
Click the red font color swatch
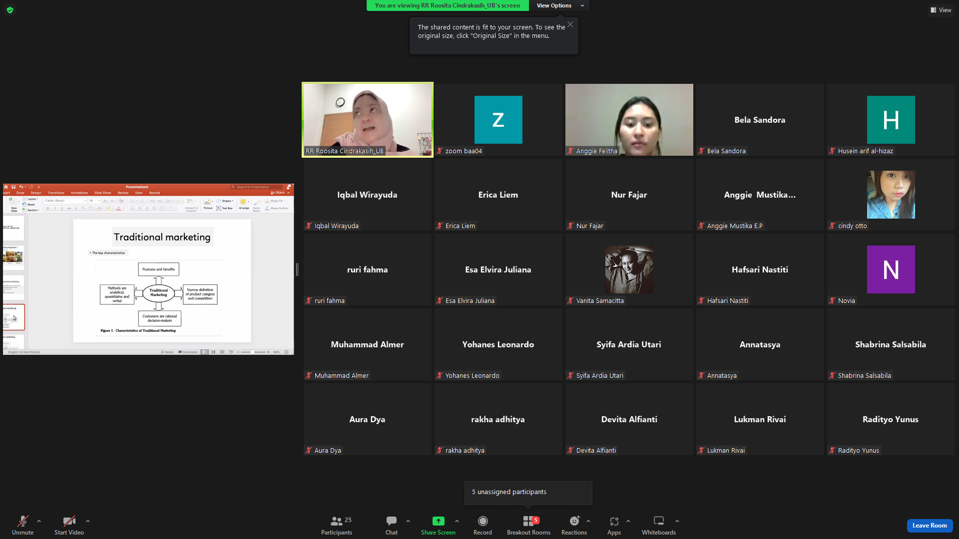(119, 208)
